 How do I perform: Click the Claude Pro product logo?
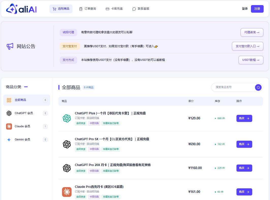67,192
